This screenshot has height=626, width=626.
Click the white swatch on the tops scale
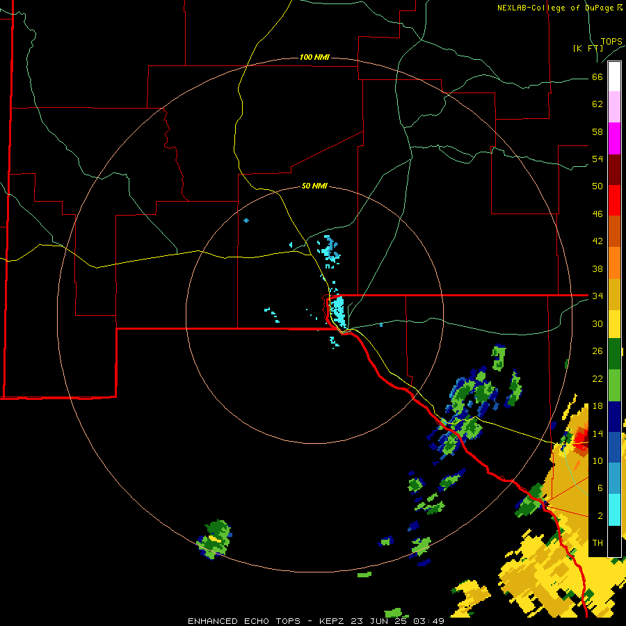(614, 77)
